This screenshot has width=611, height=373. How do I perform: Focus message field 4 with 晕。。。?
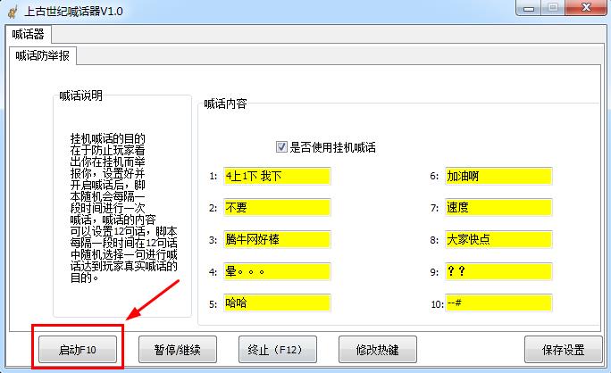coord(276,271)
